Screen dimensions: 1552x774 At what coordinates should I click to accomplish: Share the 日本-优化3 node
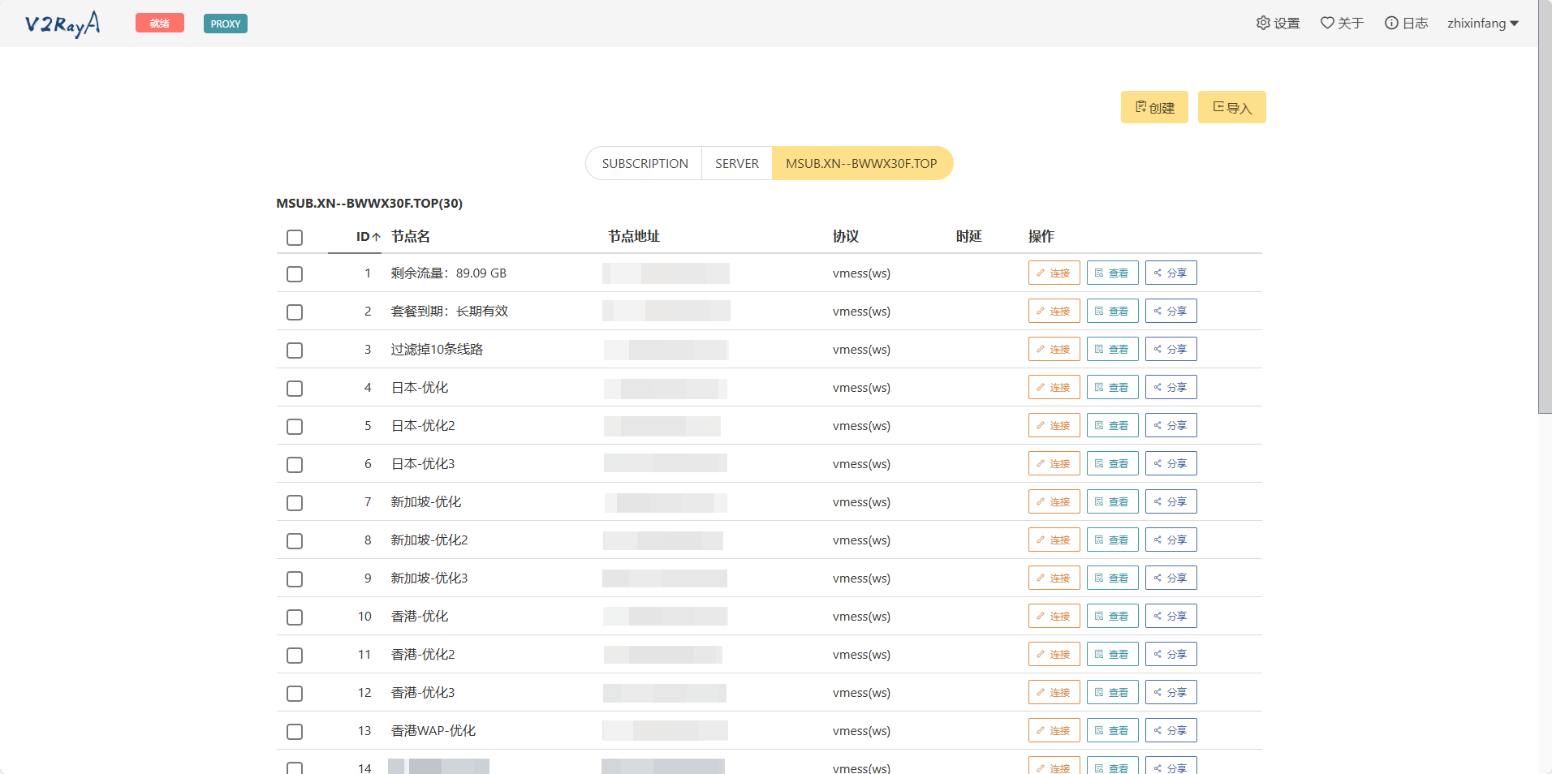pos(1170,463)
